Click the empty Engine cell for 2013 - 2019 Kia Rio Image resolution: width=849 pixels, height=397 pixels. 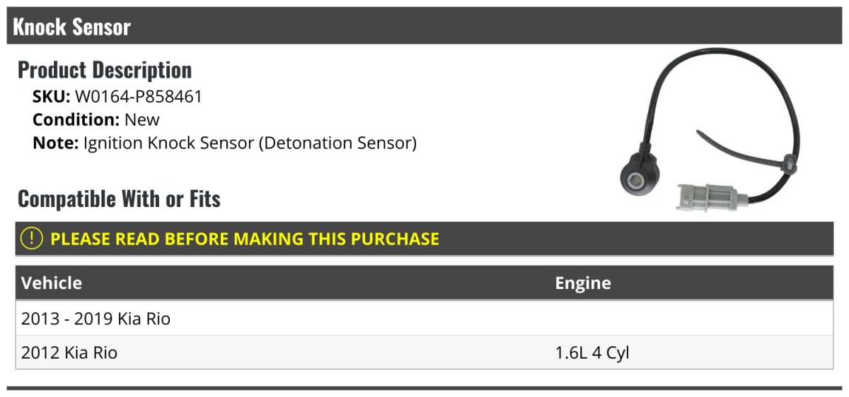[x=691, y=319]
